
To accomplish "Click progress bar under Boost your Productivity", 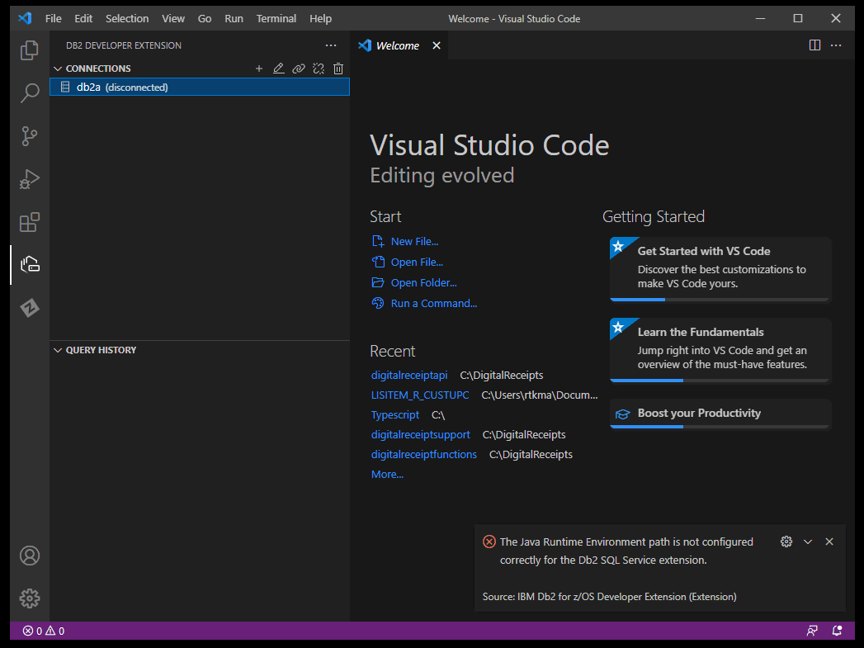I will tap(720, 427).
